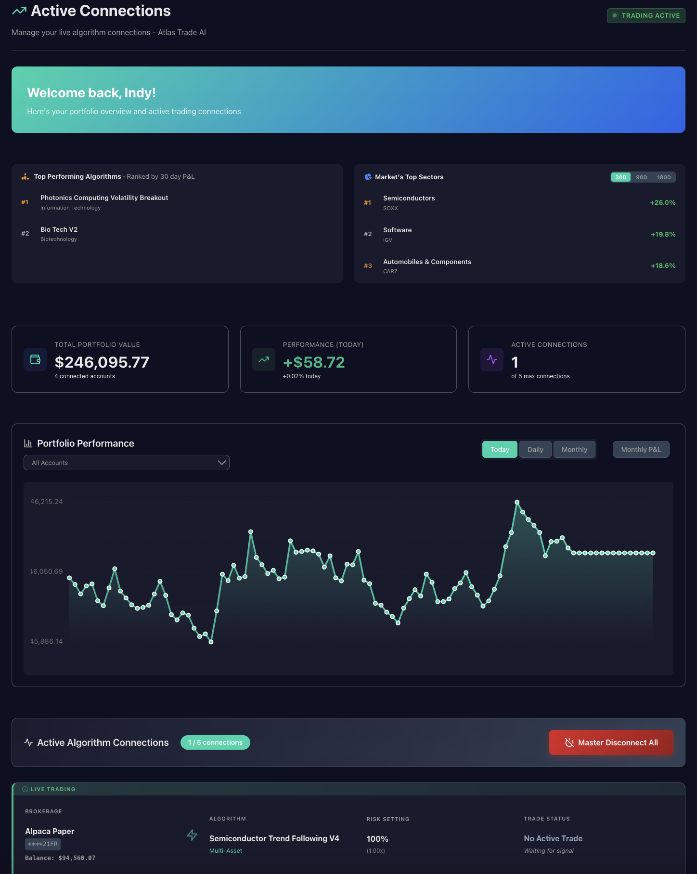Click the lightning bolt icon beside Semiconductor algorithm
697x874 pixels.
click(x=192, y=835)
